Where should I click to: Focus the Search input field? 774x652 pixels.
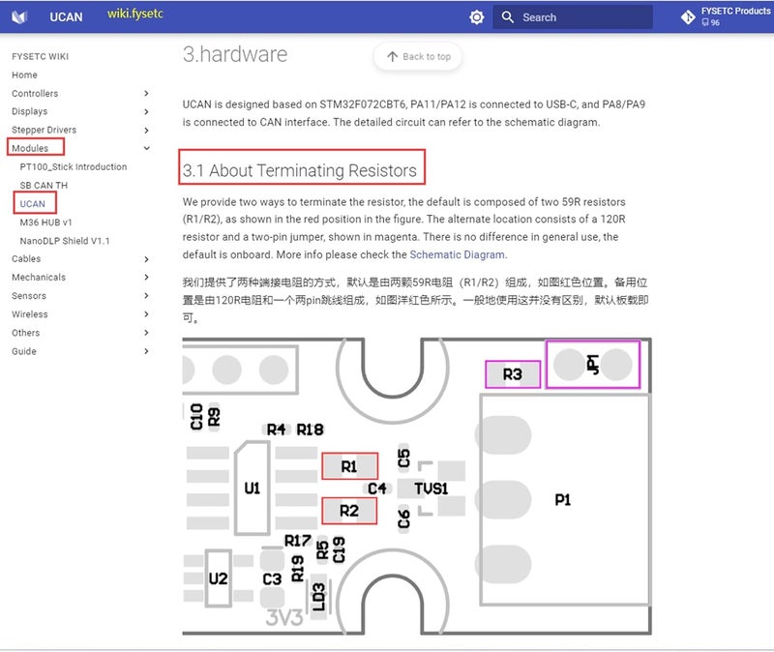pyautogui.click(x=573, y=17)
